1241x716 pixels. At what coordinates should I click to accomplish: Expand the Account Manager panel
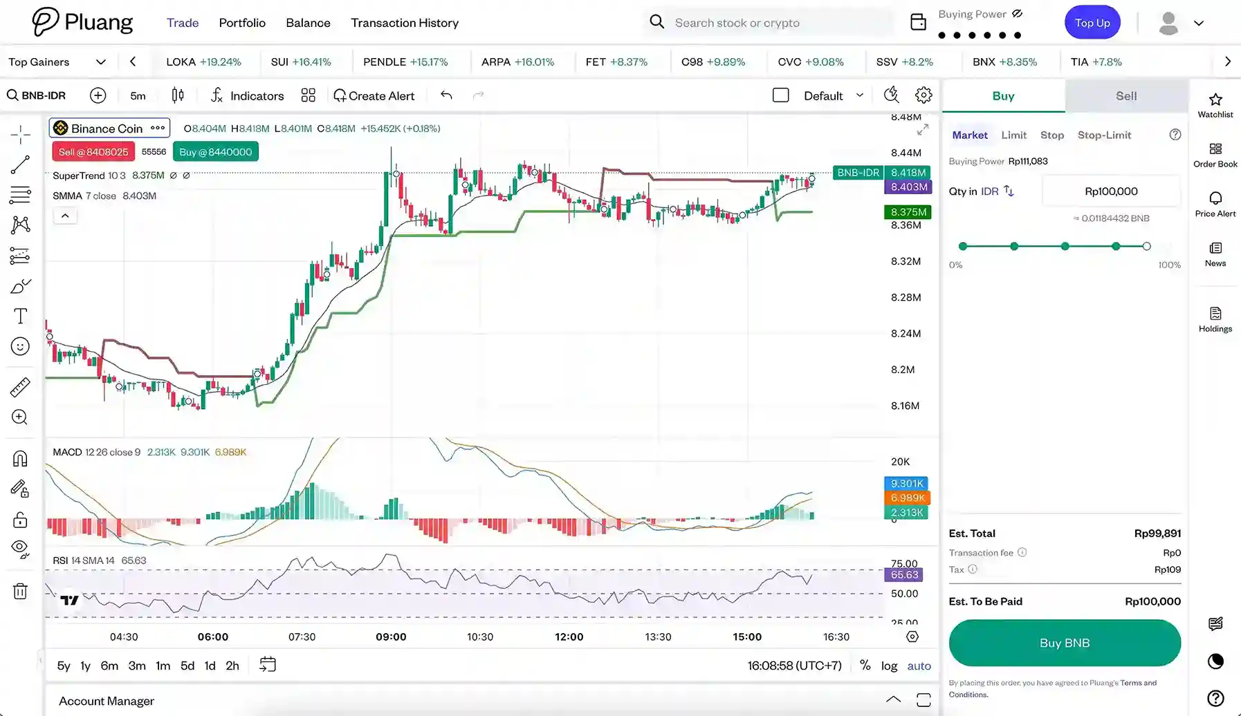point(893,700)
